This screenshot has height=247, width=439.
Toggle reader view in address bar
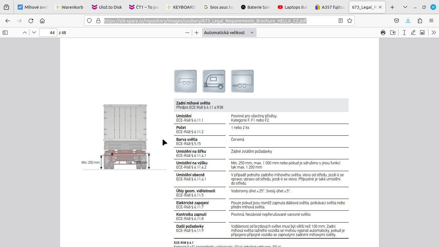[341, 21]
